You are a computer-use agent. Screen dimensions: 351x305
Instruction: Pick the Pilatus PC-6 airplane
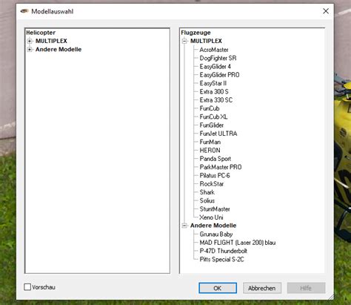point(215,176)
